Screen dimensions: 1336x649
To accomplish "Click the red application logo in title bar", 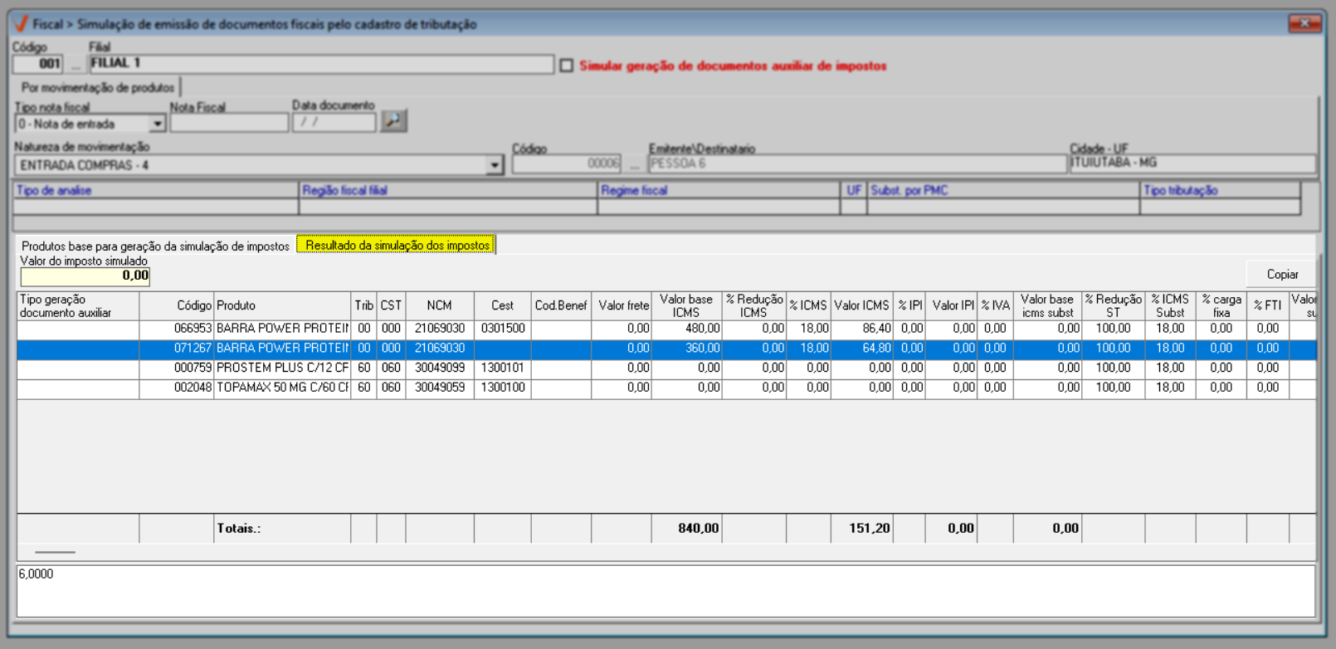I will click(21, 24).
